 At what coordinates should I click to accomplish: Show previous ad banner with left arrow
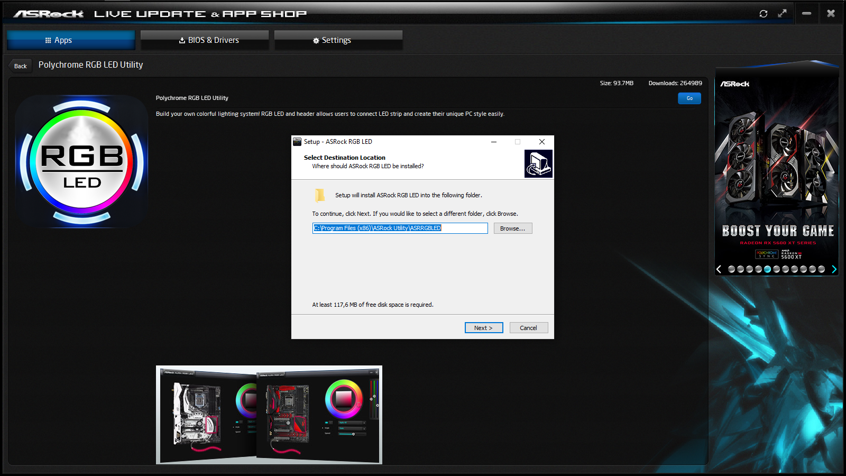point(719,269)
